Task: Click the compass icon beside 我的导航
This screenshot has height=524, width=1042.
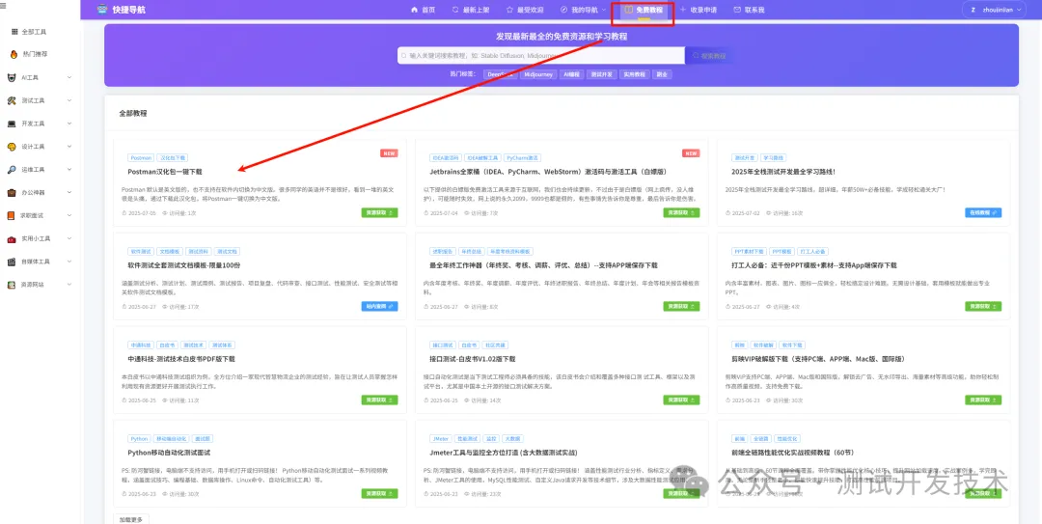Action: point(564,10)
